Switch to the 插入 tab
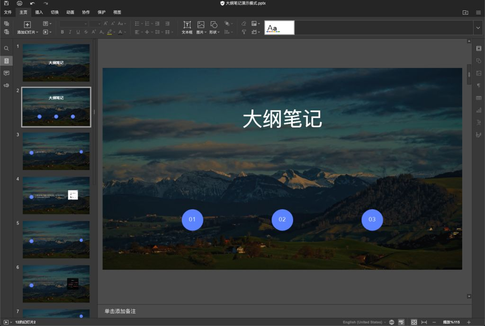The width and height of the screenshot is (485, 326). (39, 12)
